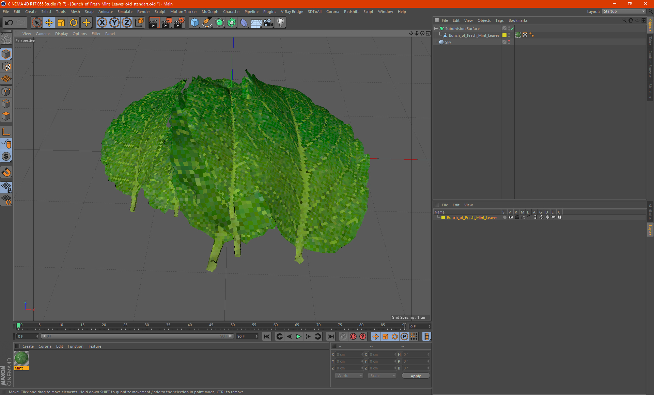The width and height of the screenshot is (654, 395).
Task: Add a floor environment object icon
Action: tap(256, 23)
